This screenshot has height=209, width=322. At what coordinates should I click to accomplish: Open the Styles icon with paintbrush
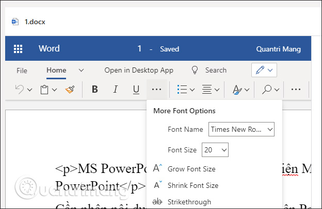coord(237,90)
